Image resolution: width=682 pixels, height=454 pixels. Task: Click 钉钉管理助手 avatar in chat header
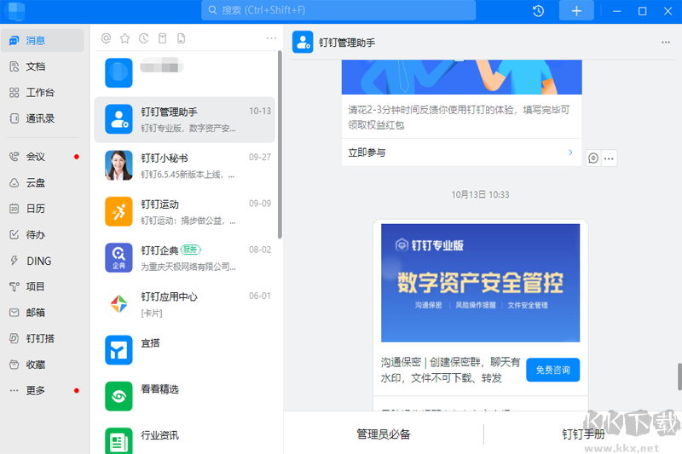coord(303,42)
